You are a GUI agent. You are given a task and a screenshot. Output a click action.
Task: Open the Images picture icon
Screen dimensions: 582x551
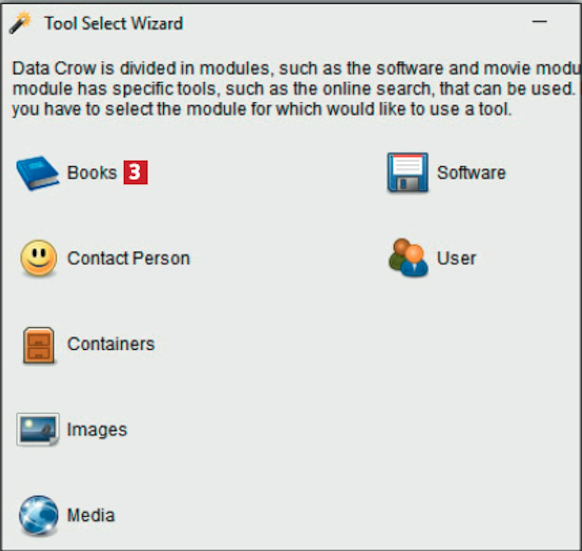38,430
